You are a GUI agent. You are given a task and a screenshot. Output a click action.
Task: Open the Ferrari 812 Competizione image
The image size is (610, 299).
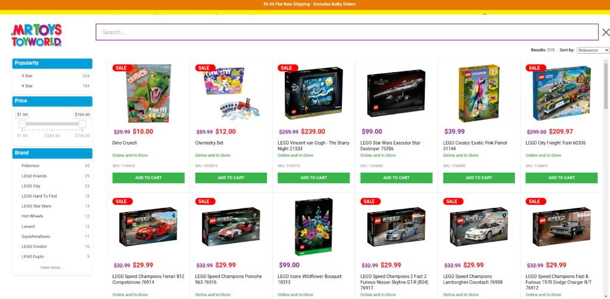[148, 227]
